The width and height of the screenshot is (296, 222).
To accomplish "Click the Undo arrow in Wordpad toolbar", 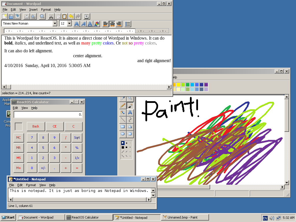I will point(71,16).
